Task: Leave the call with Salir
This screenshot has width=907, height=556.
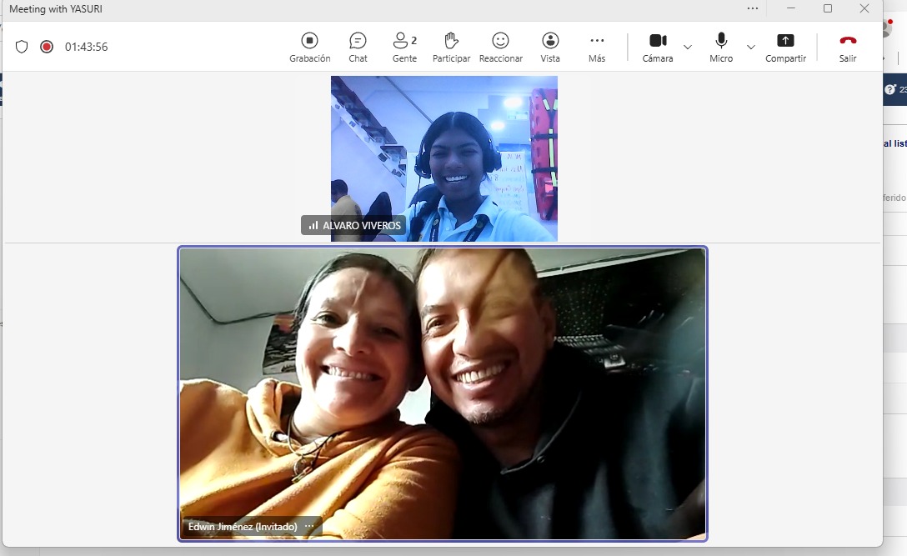Action: tap(848, 47)
